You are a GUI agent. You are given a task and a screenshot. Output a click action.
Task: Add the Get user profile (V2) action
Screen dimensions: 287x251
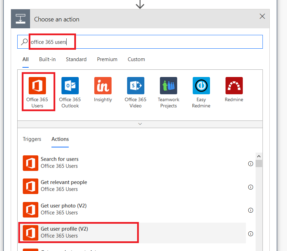click(x=132, y=233)
